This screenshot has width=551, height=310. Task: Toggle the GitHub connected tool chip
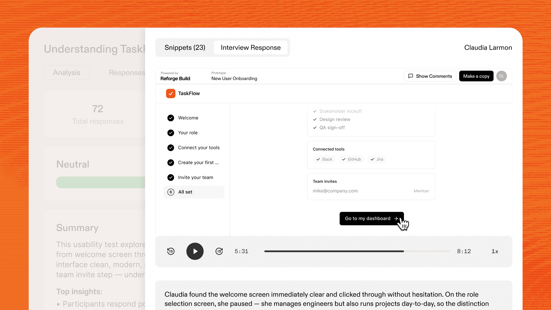coord(352,159)
